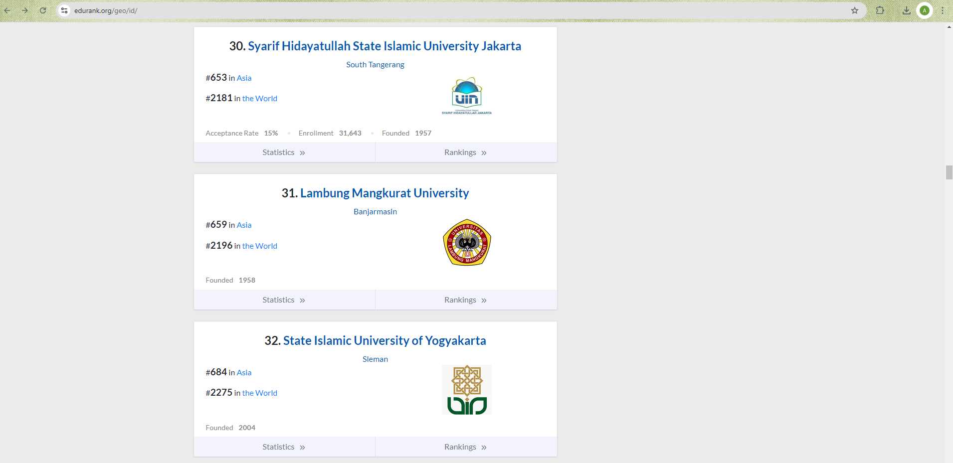Click the Enrollment 31,643 text
This screenshot has height=463, width=953.
tap(330, 133)
